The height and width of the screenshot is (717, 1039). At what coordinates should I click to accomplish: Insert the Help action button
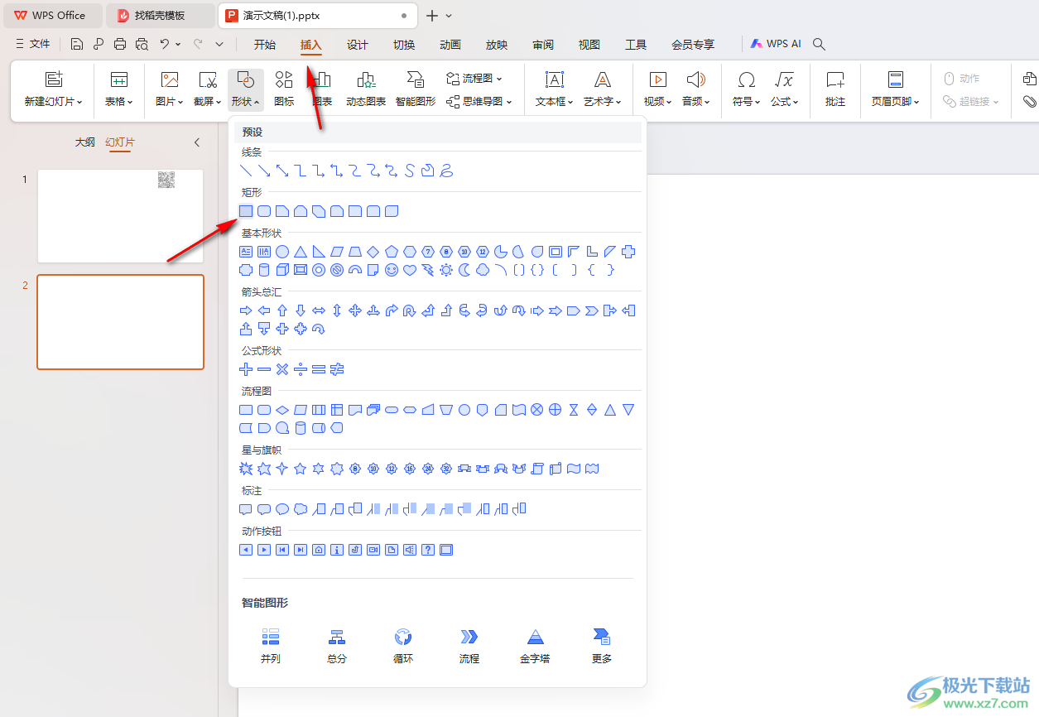click(x=428, y=550)
